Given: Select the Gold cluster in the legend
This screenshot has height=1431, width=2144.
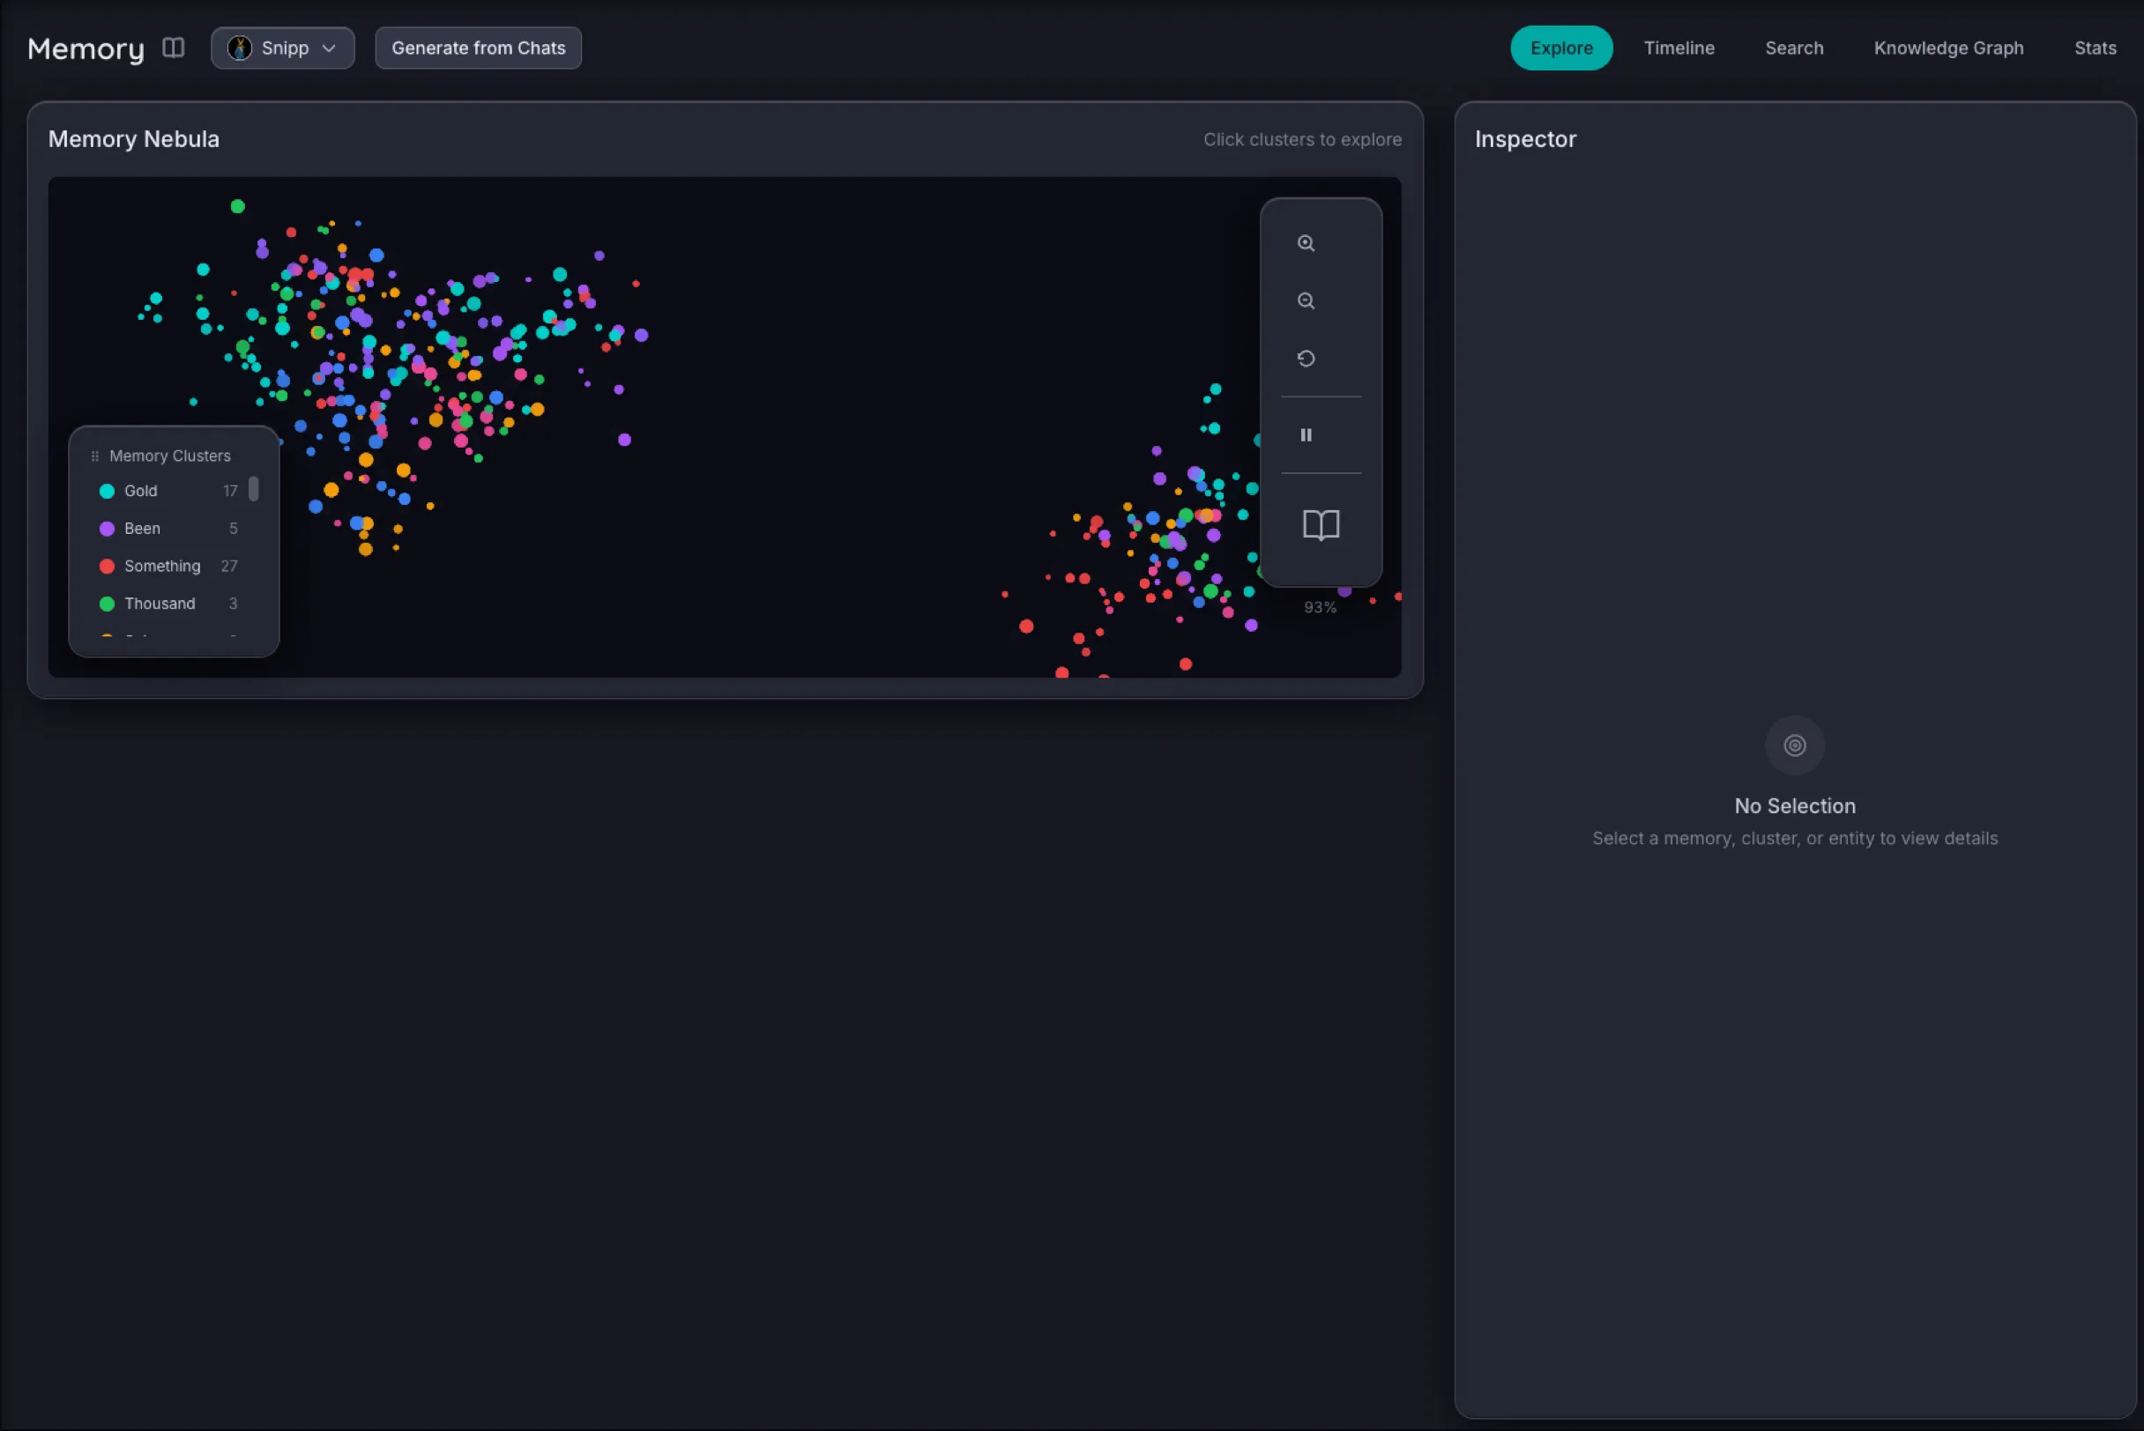Looking at the screenshot, I should coord(168,491).
